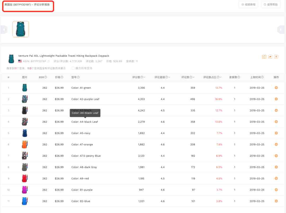Toggle the sort arrow on 评论数 column
Viewport: 286px width, 213px height.
click(x=194, y=77)
